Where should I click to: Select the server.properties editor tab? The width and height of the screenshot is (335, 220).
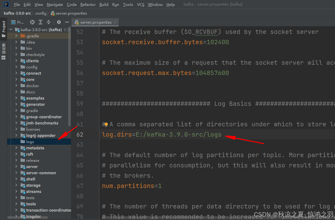[x=95, y=22]
